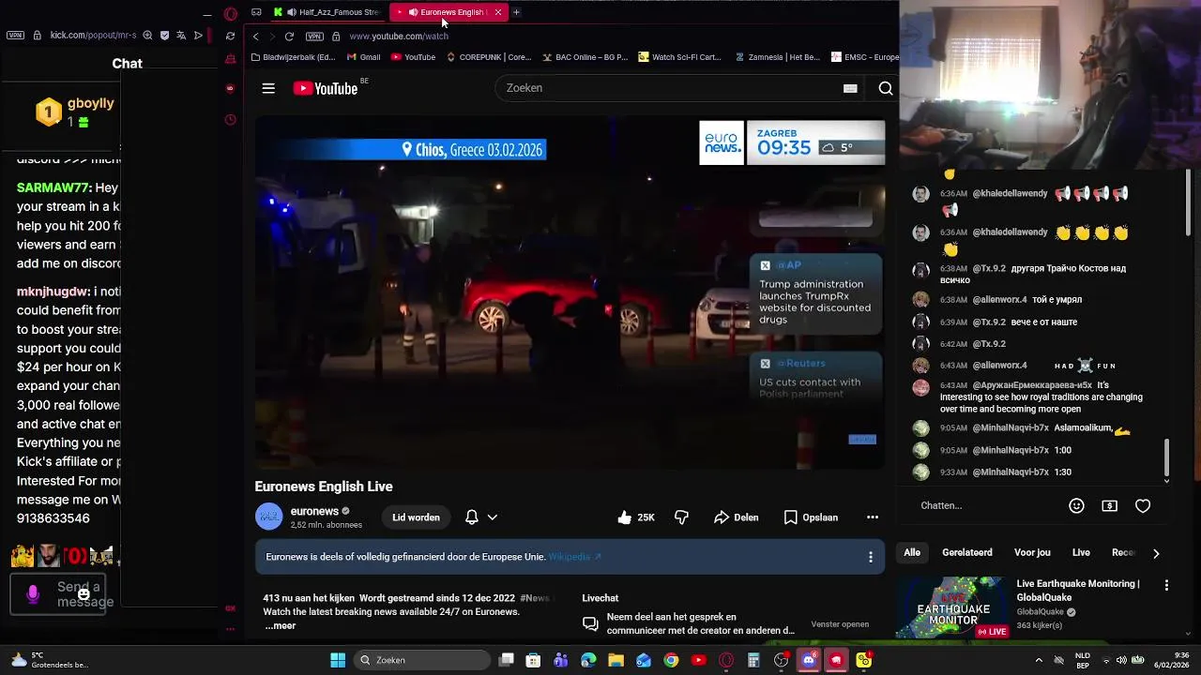The image size is (1201, 675).
Task: Open OBS Studio from the taskbar
Action: (x=781, y=660)
